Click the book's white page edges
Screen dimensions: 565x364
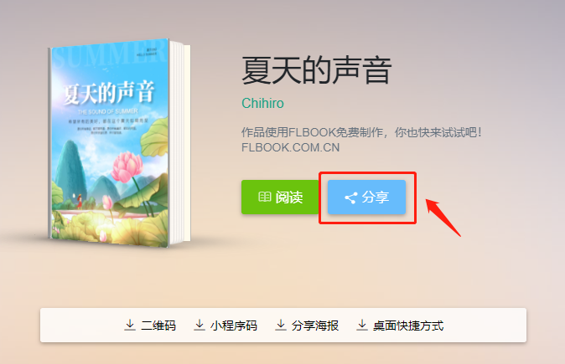tap(179, 142)
